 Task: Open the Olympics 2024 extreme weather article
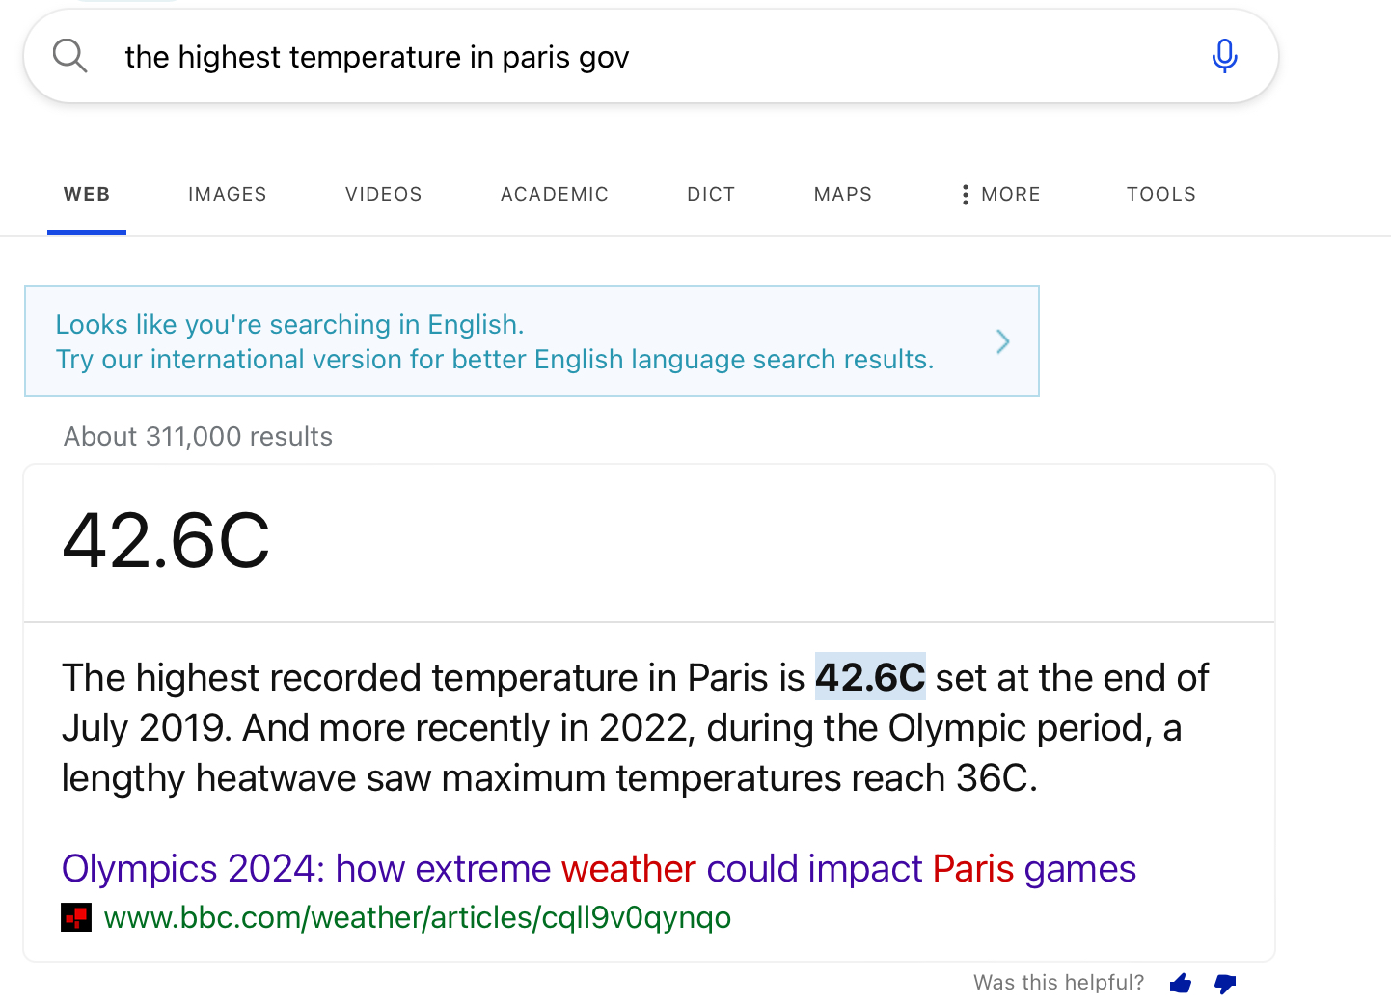tap(598, 869)
